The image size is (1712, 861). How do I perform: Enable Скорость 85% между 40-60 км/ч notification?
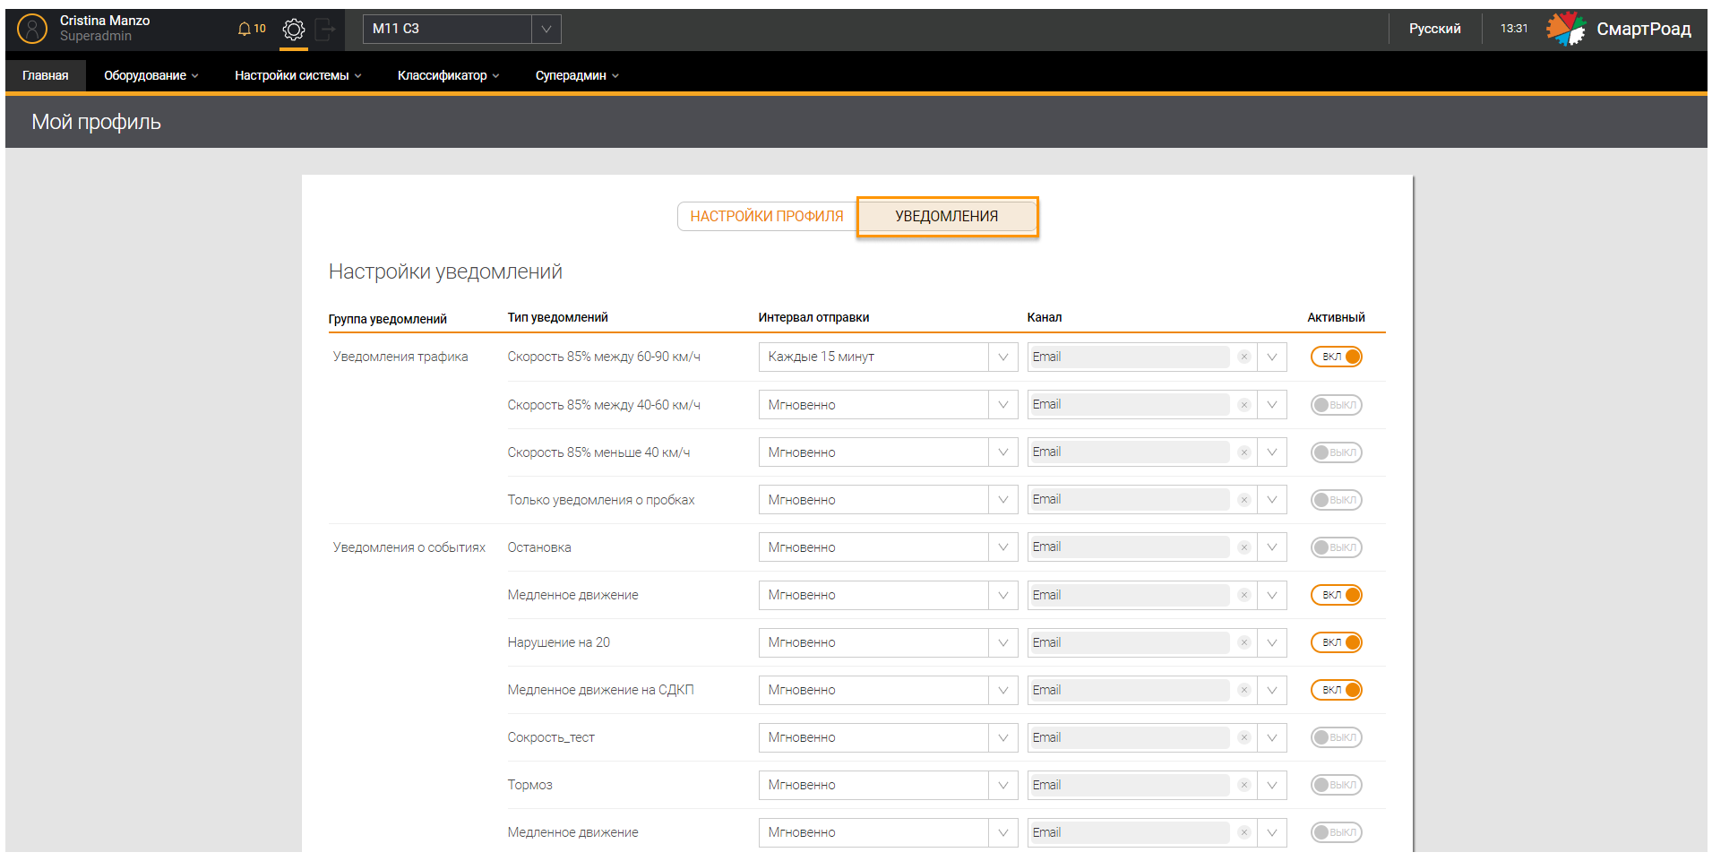click(1336, 405)
